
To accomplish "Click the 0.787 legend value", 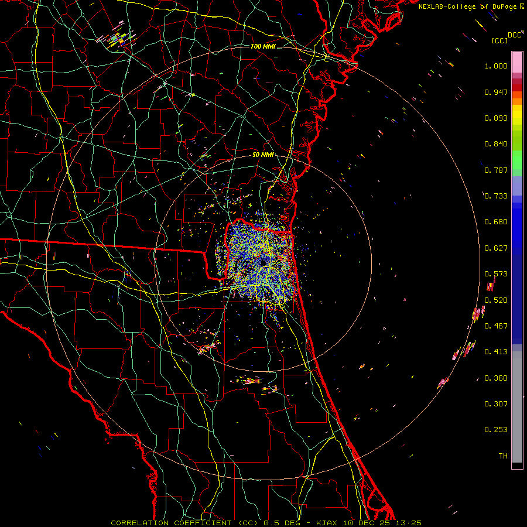I will point(496,170).
